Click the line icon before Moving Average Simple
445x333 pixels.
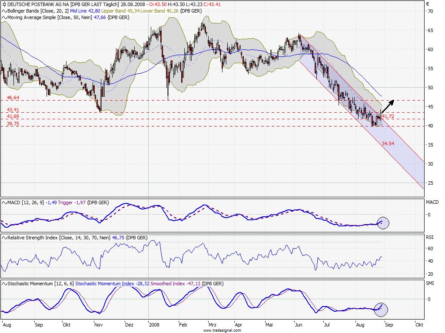point(4,17)
